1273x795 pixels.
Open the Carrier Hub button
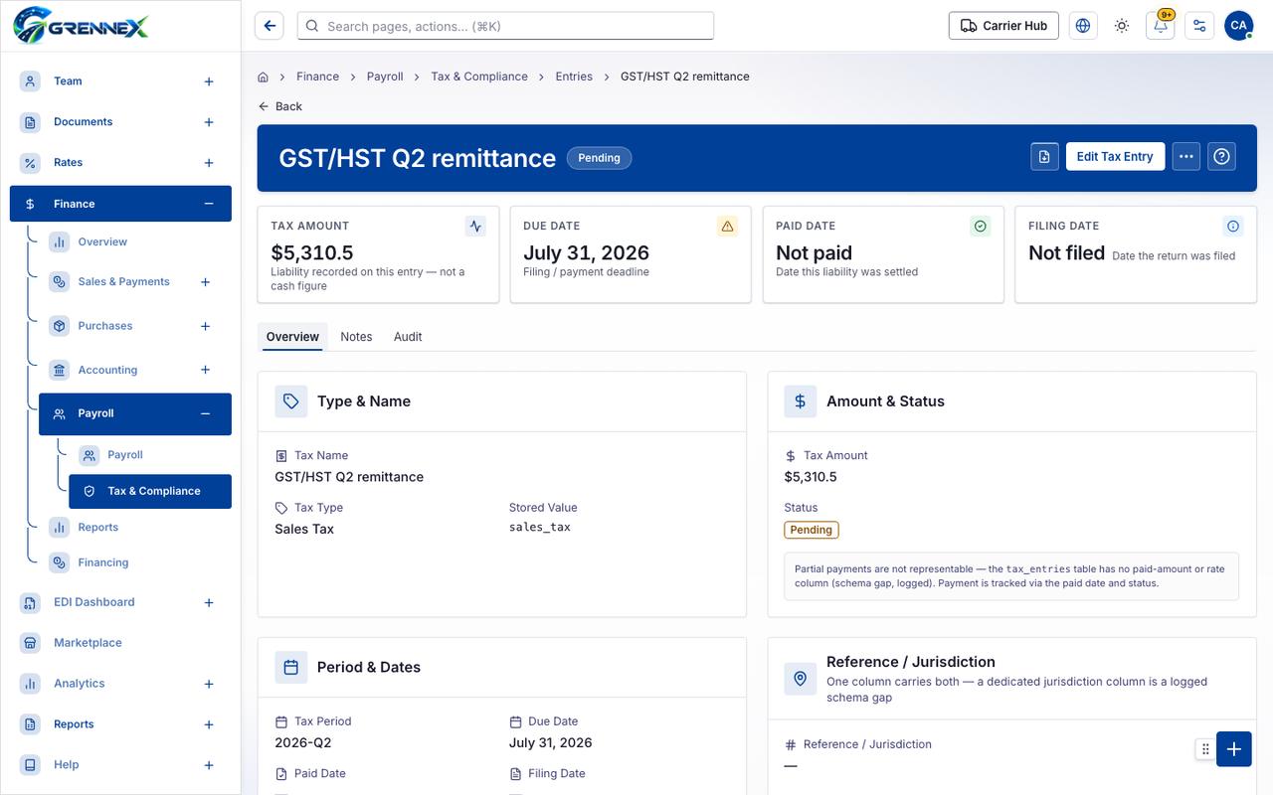[1003, 26]
